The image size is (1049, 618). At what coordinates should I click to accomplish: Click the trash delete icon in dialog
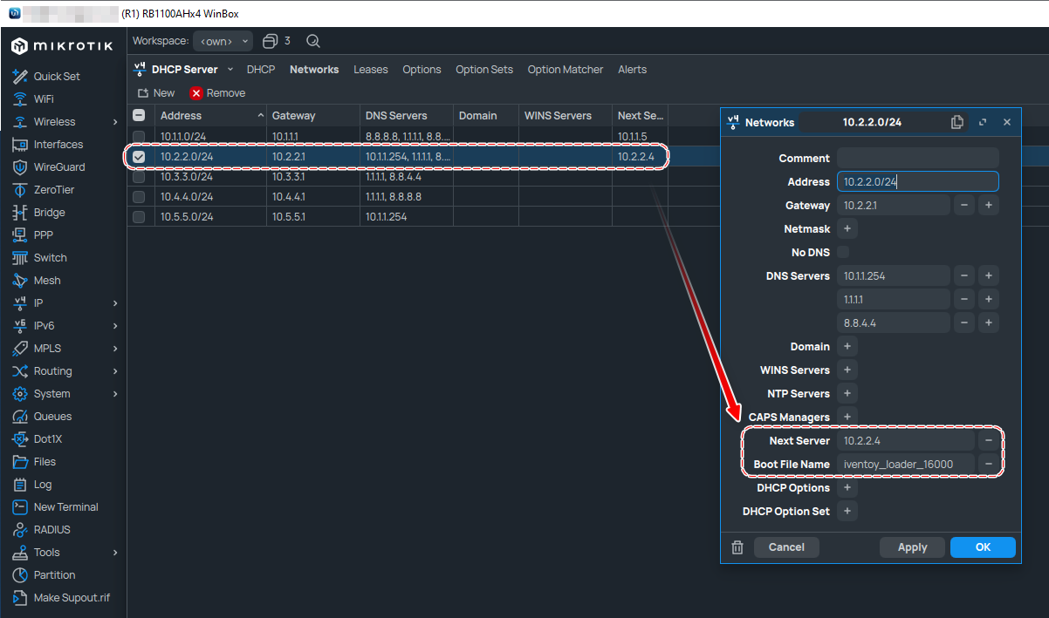(x=737, y=547)
